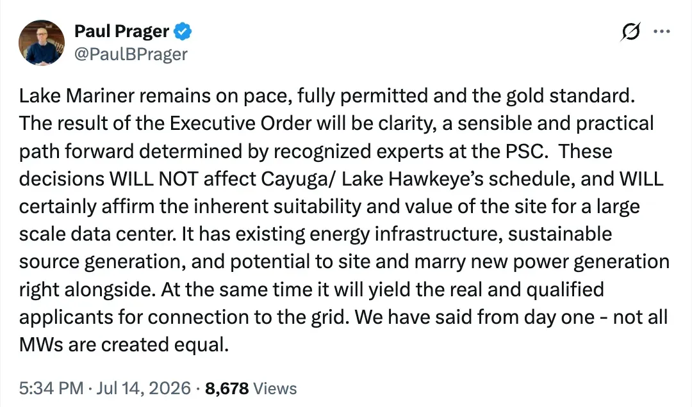Click the Views label beside the count
692x407 pixels.
[275, 388]
